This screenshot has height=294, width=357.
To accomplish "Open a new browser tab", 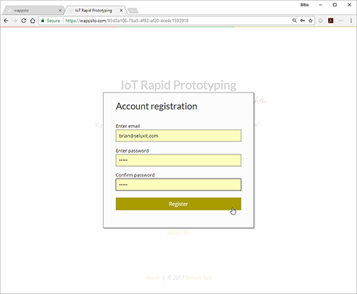I will (x=133, y=10).
